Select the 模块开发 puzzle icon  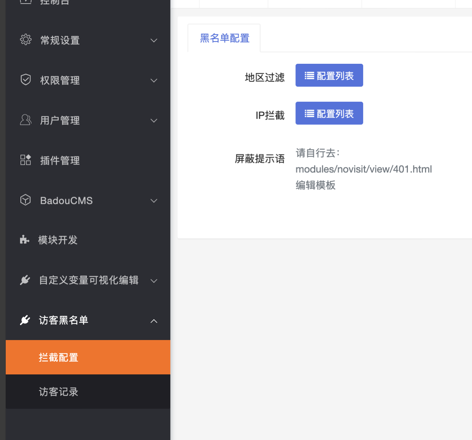24,240
